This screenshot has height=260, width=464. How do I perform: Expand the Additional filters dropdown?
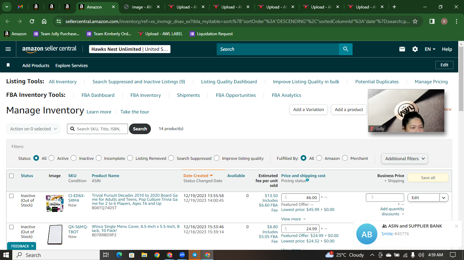[405, 158]
